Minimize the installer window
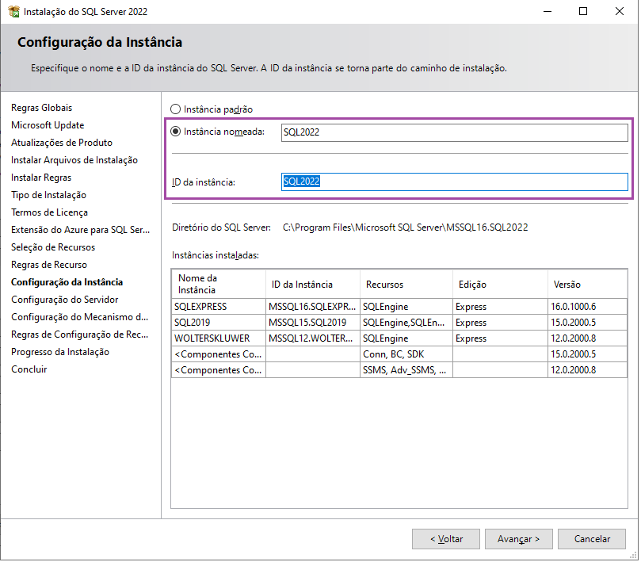This screenshot has width=641, height=562. (548, 11)
